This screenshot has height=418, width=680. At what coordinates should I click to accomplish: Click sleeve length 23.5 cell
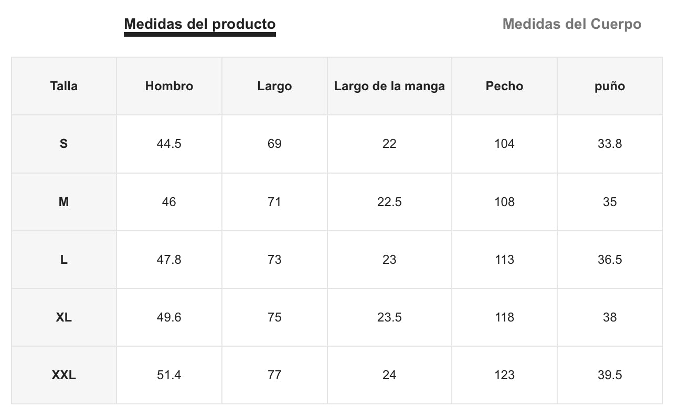pyautogui.click(x=389, y=317)
